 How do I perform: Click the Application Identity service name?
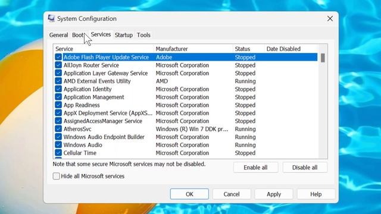[x=88, y=89]
